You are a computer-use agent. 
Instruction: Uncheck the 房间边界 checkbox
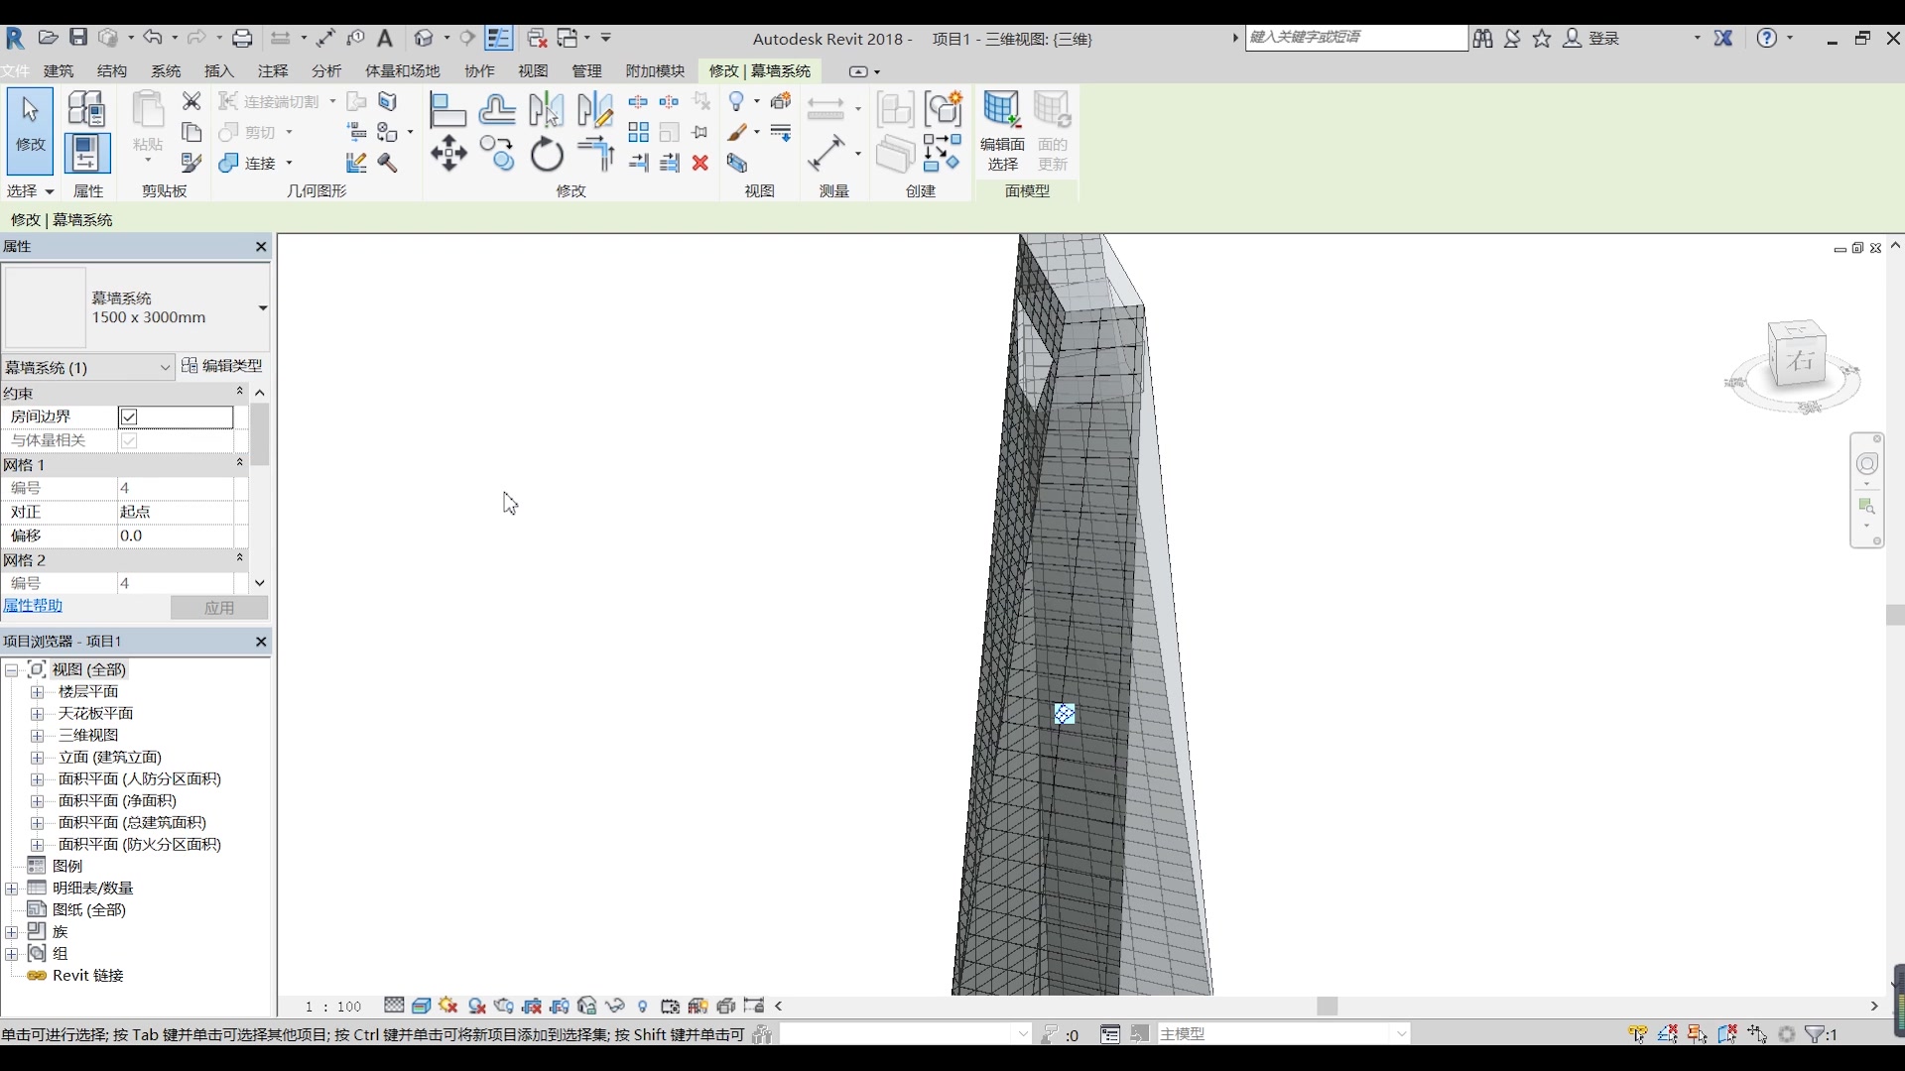(129, 416)
